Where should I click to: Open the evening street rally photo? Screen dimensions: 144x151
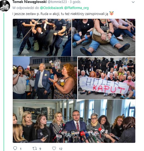[45, 78]
